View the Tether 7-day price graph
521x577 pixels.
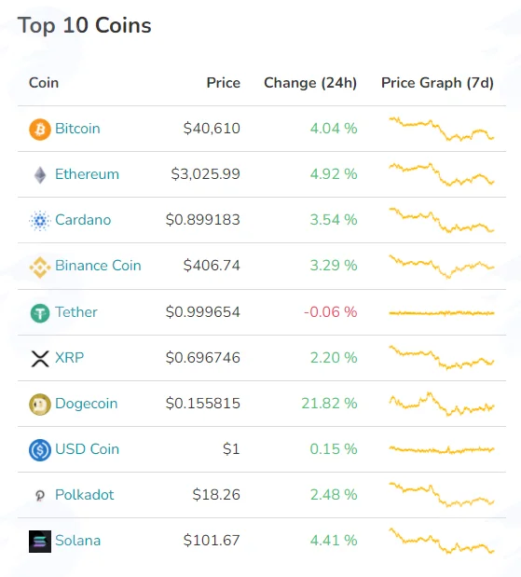(x=442, y=313)
